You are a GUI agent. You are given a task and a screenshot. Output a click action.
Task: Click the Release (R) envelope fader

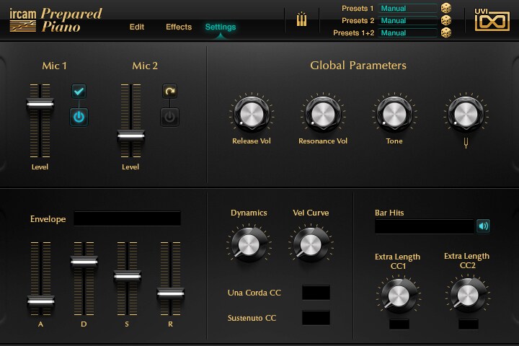click(x=170, y=293)
